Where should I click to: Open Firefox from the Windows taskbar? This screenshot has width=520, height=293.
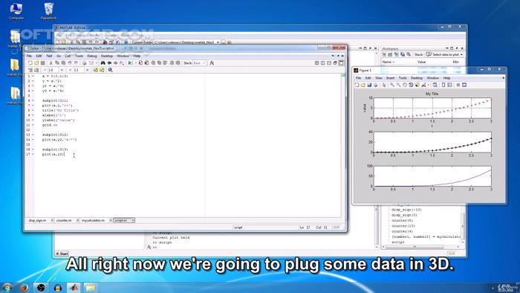[x=24, y=288]
